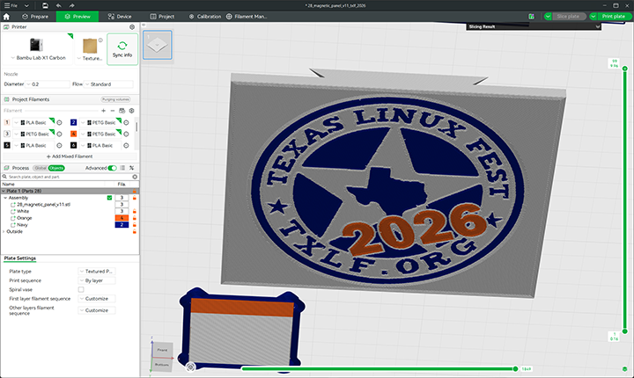The height and width of the screenshot is (378, 634).
Task: Open the Print plate dropdown arrow
Action: coord(593,17)
